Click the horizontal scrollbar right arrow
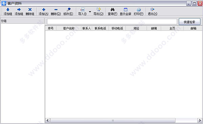 tap(200, 120)
